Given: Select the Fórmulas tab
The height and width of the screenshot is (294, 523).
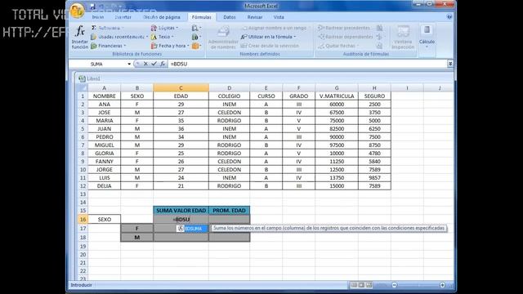Looking at the screenshot, I should (x=202, y=17).
